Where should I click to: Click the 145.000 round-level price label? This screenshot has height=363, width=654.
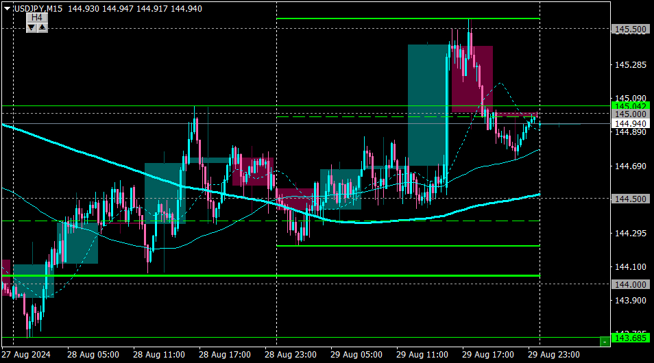pos(630,114)
